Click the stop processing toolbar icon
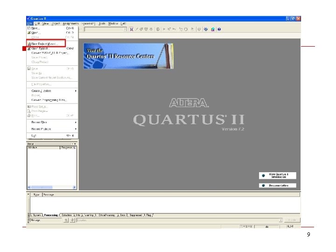The height and width of the screenshot is (252, 336). coord(158,29)
